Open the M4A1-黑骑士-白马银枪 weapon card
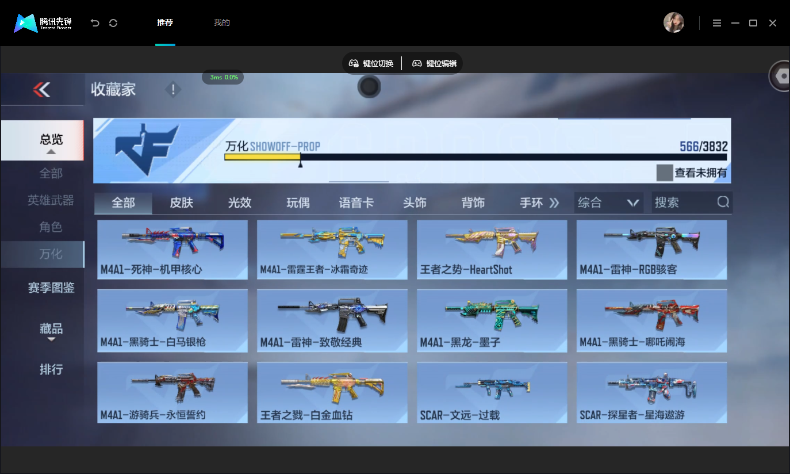The width and height of the screenshot is (790, 474). tap(172, 321)
